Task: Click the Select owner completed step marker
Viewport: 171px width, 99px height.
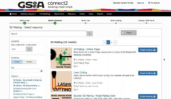Action: point(25,23)
